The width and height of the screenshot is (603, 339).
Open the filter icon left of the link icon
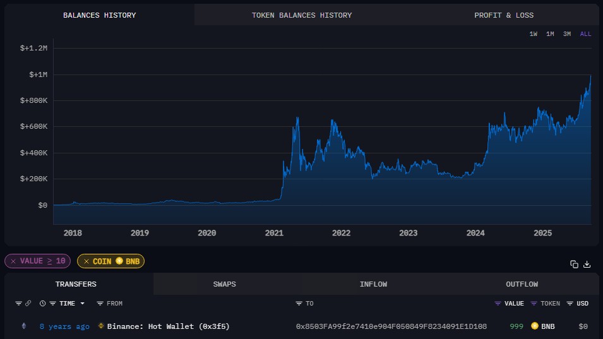point(18,303)
